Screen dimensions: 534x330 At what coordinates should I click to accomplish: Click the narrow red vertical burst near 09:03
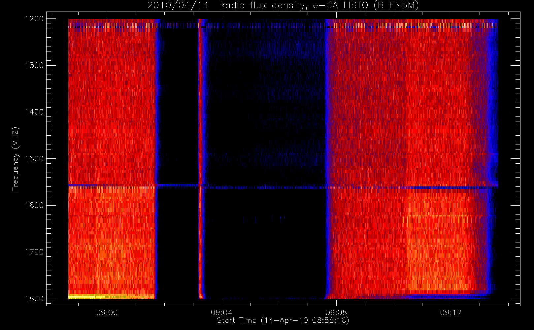click(x=200, y=159)
